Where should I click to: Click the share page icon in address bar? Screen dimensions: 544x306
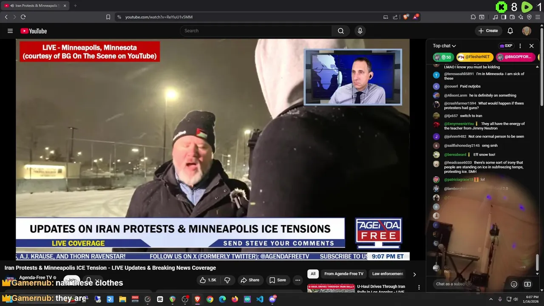(395, 17)
